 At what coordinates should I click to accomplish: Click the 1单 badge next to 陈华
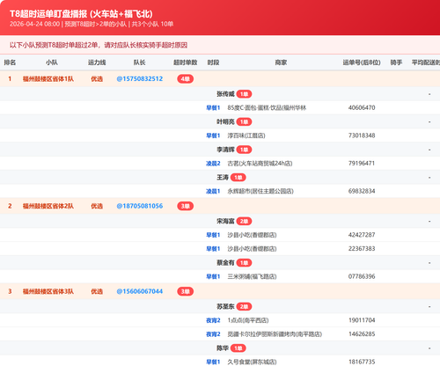coord(238,348)
